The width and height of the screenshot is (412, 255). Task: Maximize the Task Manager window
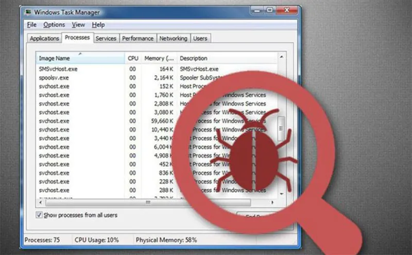click(x=270, y=10)
